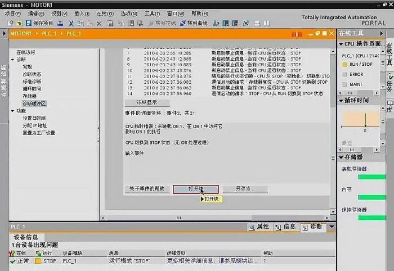Split the editor space horizontally
The width and height of the screenshot is (394, 271).
pos(257,24)
